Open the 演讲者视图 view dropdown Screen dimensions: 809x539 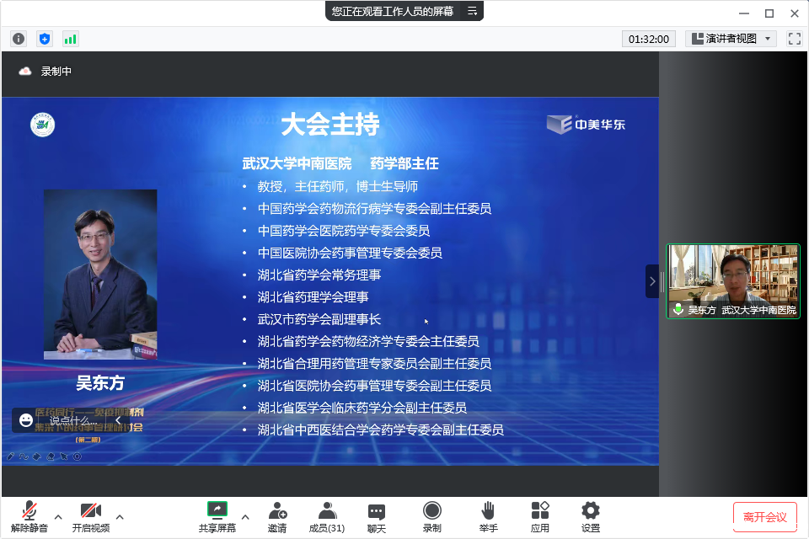[x=731, y=39]
